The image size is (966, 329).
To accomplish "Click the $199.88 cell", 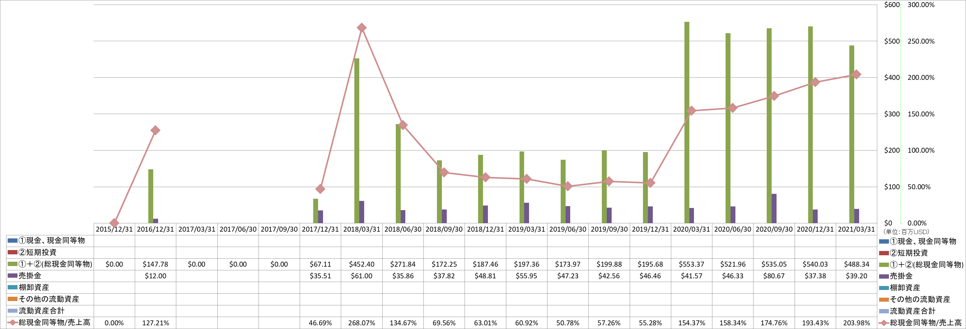I will (x=609, y=264).
